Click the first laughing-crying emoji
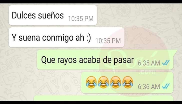 point(91,82)
